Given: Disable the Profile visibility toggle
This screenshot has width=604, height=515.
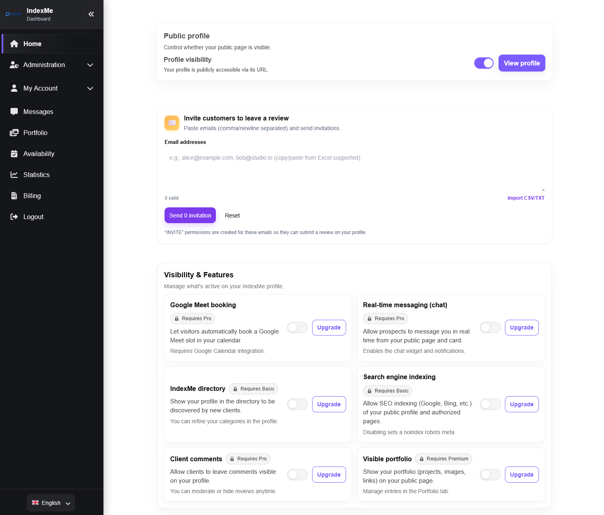Looking at the screenshot, I should (484, 63).
